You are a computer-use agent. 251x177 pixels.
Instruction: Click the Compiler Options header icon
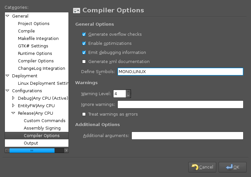pyautogui.click(x=77, y=10)
